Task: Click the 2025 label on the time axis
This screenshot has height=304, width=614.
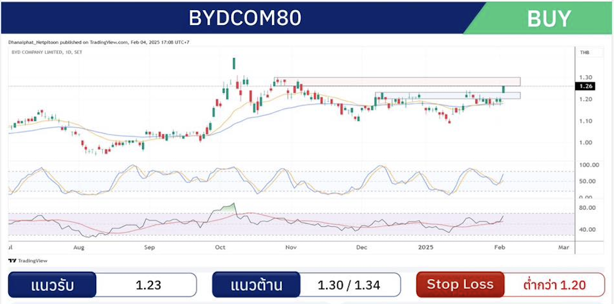Action: pyautogui.click(x=425, y=247)
